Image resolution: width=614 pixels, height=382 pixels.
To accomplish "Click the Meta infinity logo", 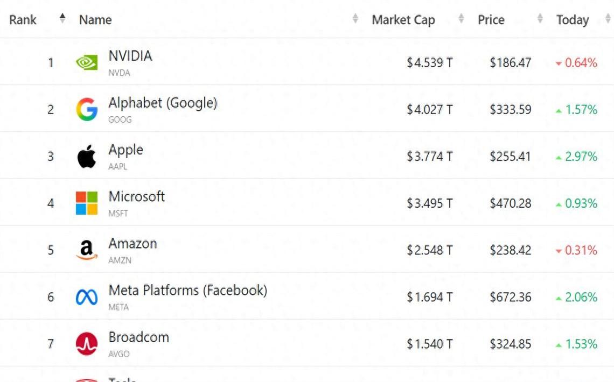I will (x=87, y=297).
